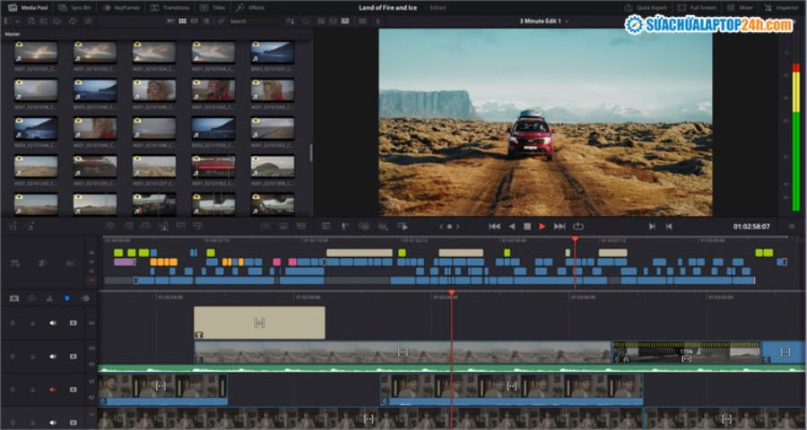This screenshot has height=430, width=807.
Task: Open the viewer options menu beside timecode
Action: (792, 227)
